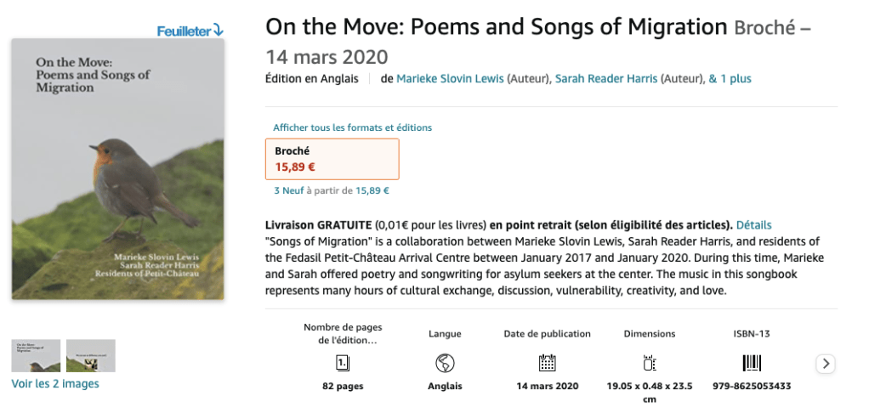Click the dimensions ruler icon
The image size is (869, 413).
650,363
